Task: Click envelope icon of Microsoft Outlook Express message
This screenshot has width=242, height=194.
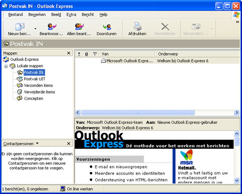Action: coord(103,61)
